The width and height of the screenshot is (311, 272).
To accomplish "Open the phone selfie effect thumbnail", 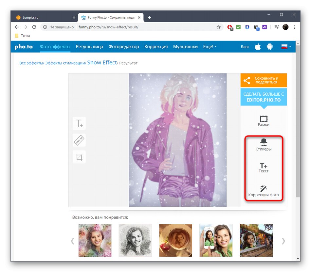I will 216,240.
